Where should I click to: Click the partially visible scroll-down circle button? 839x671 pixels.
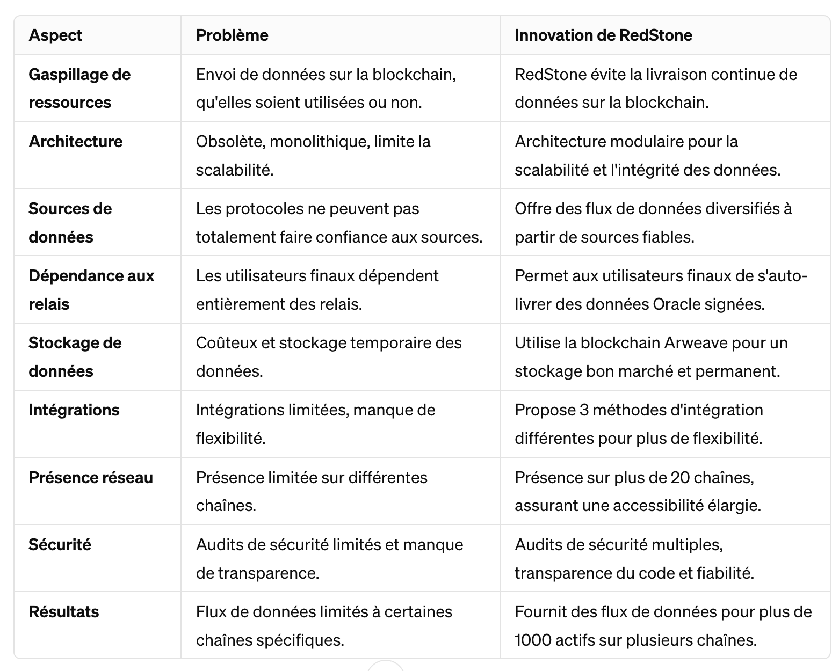click(x=386, y=666)
